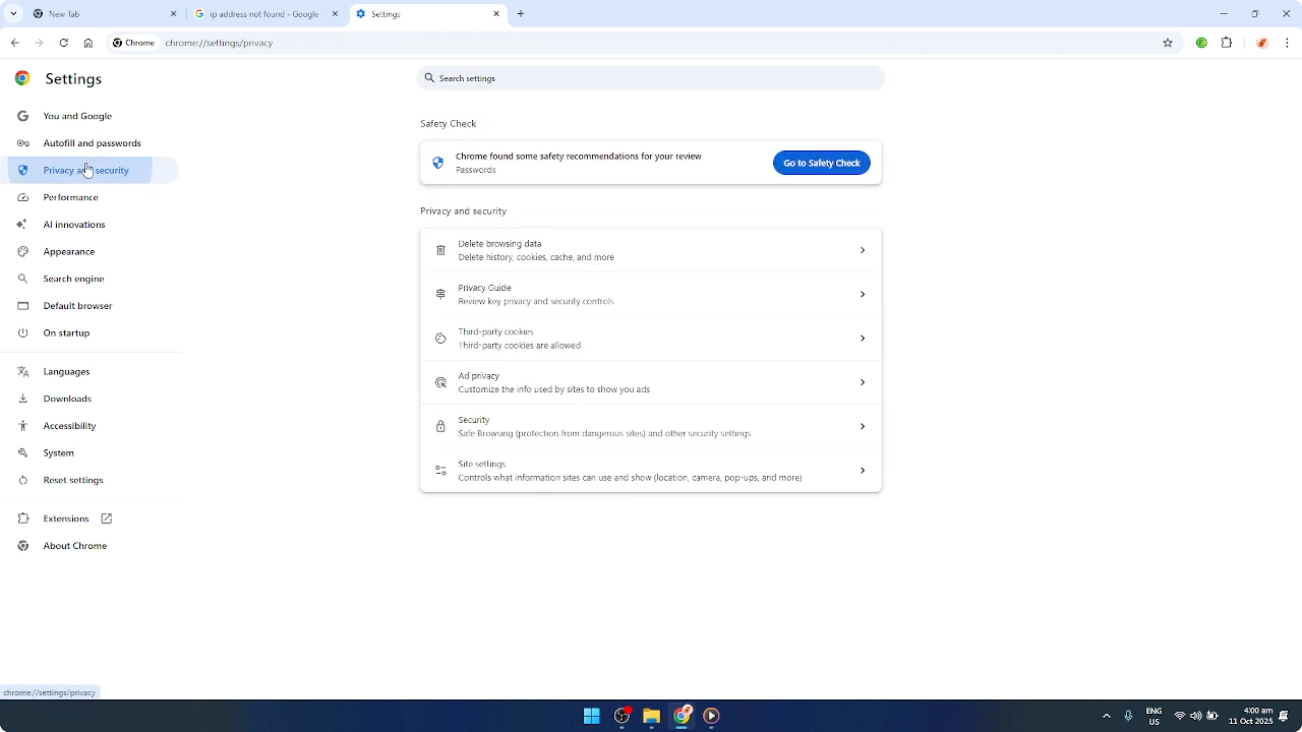Click the Go to Safety Check button

(821, 163)
